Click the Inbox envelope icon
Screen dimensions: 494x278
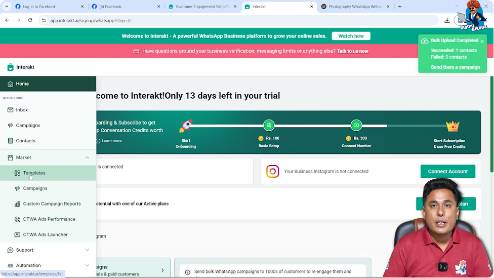click(x=11, y=110)
